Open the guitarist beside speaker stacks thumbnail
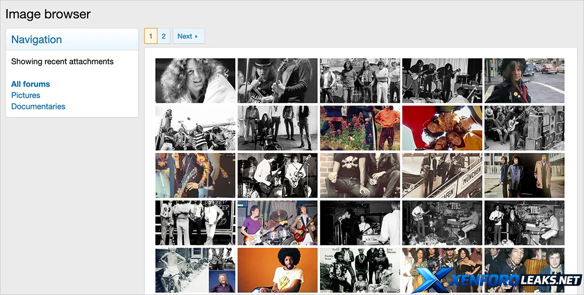Screen dimensions: 584x295 click(x=524, y=128)
